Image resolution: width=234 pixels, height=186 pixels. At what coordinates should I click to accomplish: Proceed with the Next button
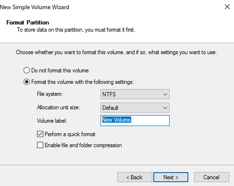(171, 177)
